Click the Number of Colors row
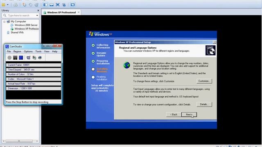This screenshot has height=147, width=262. 34,74
